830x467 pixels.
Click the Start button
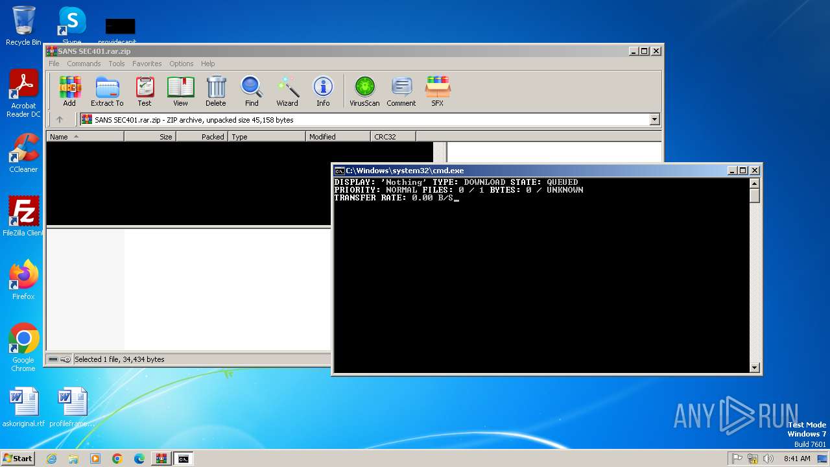(18, 459)
